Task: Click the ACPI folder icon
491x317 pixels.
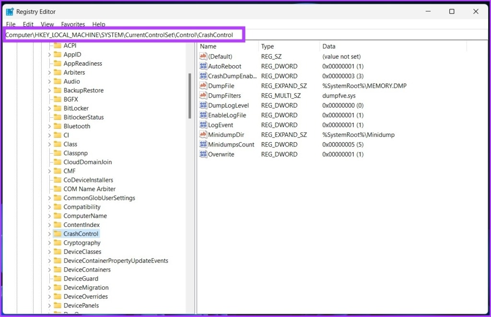Action: [58, 45]
